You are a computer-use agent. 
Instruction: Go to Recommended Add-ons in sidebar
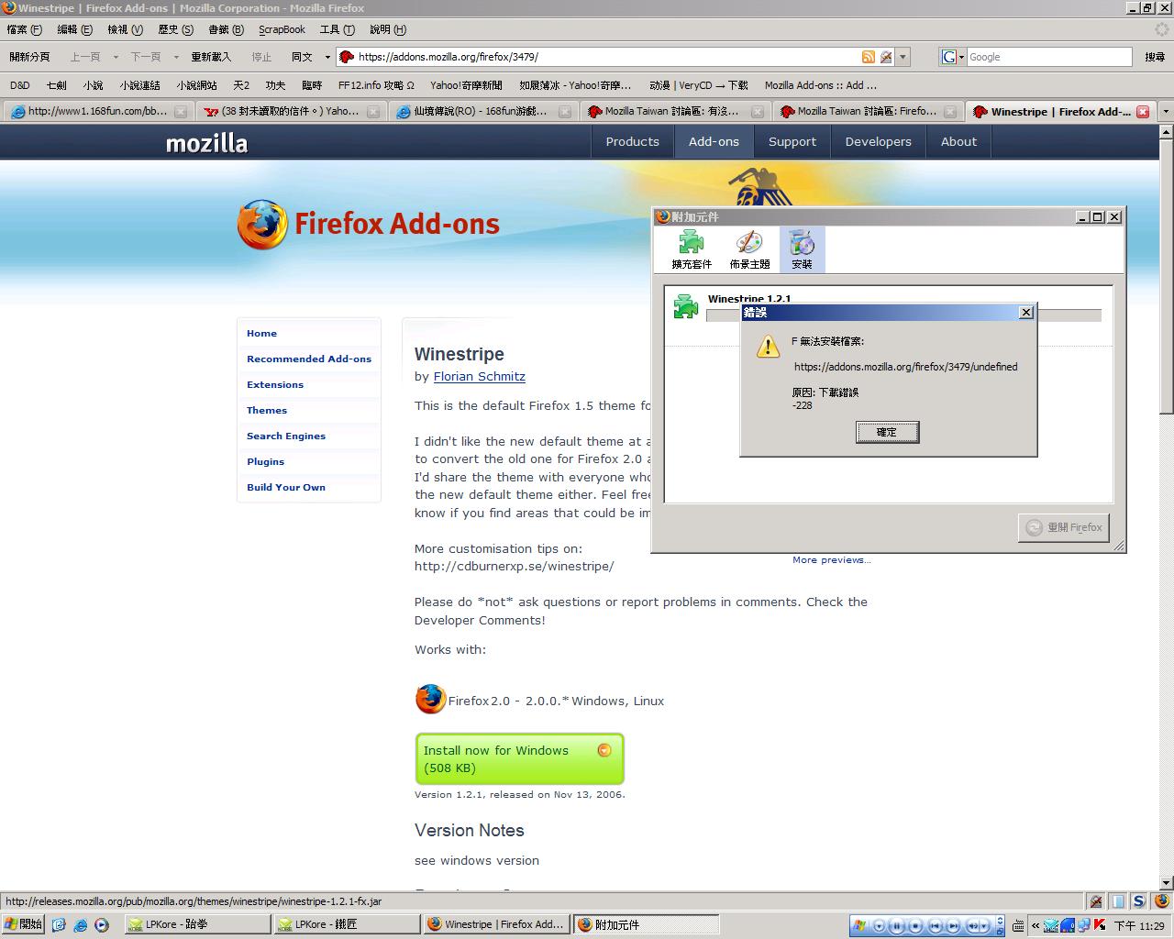click(309, 359)
